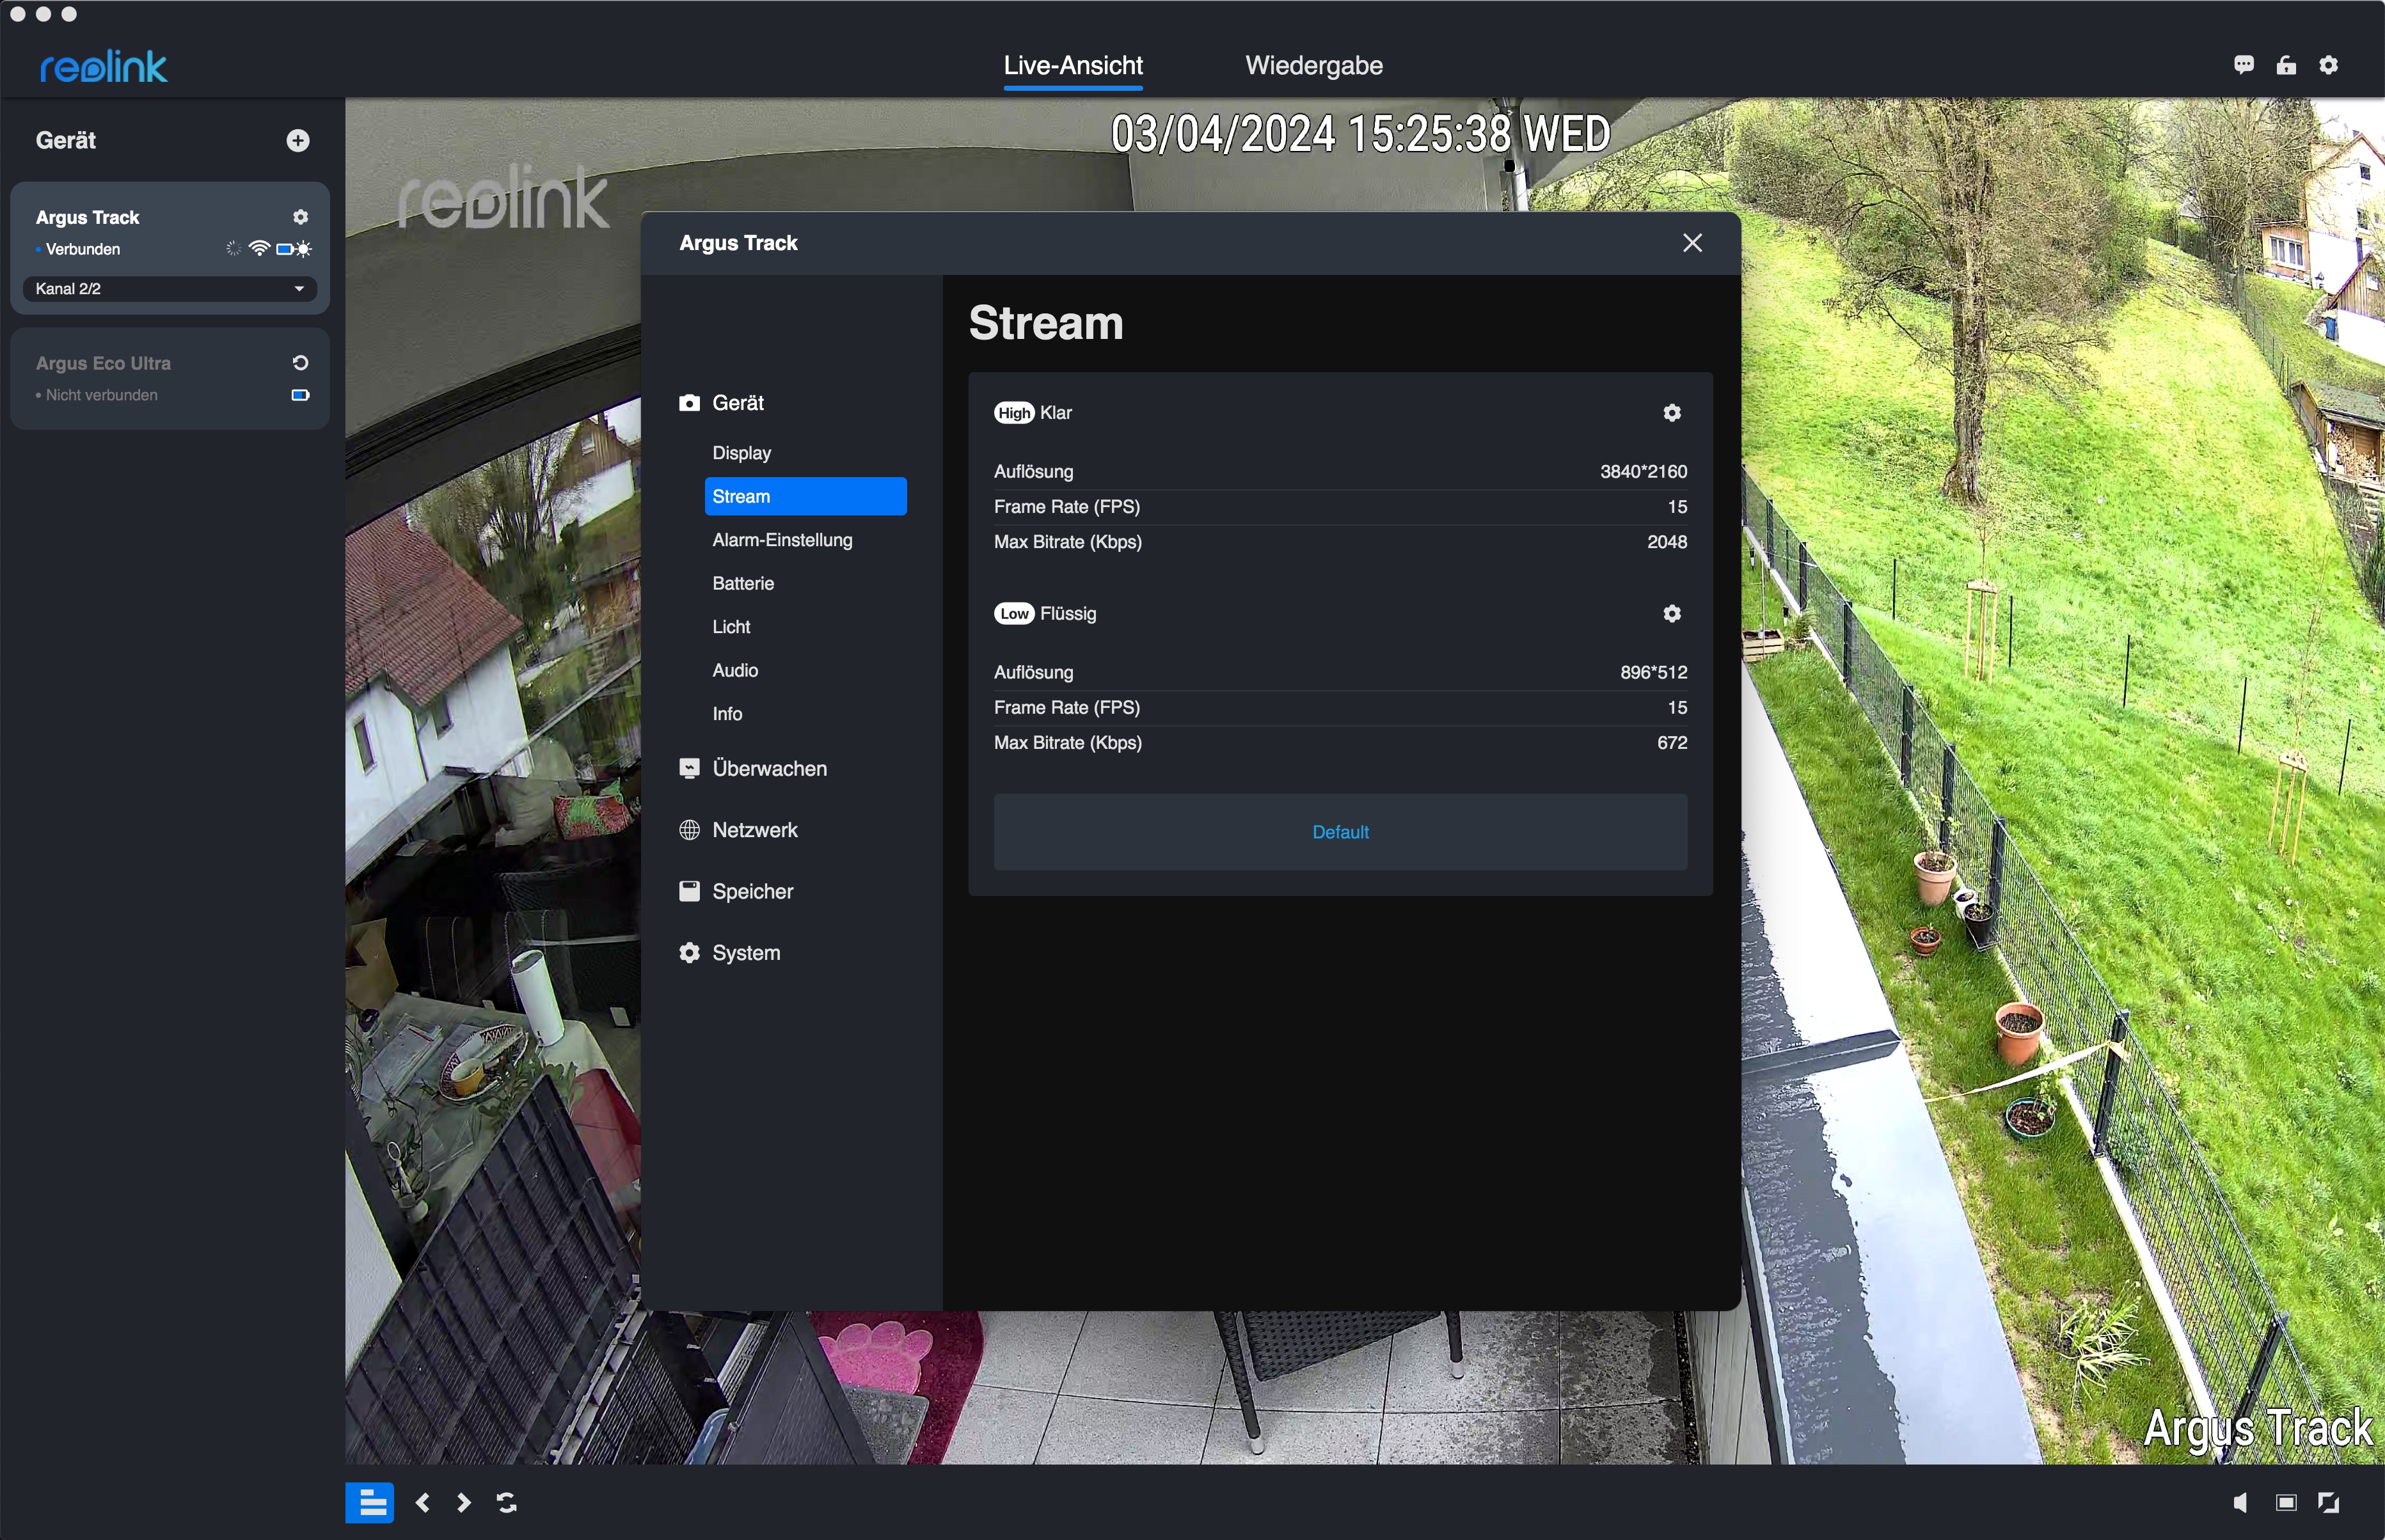Toggle fullscreen mode icon bottom right
Image resolution: width=2385 pixels, height=1540 pixels.
2329,1502
